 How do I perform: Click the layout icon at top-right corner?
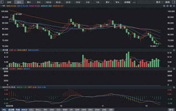click(174, 2)
